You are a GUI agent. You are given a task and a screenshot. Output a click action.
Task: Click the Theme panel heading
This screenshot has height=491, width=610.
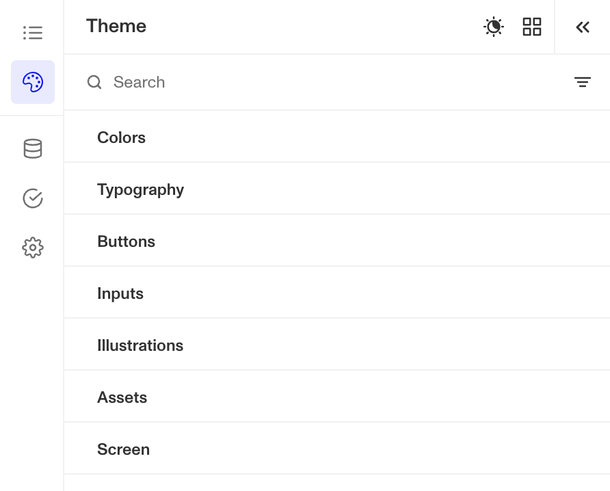tap(116, 26)
